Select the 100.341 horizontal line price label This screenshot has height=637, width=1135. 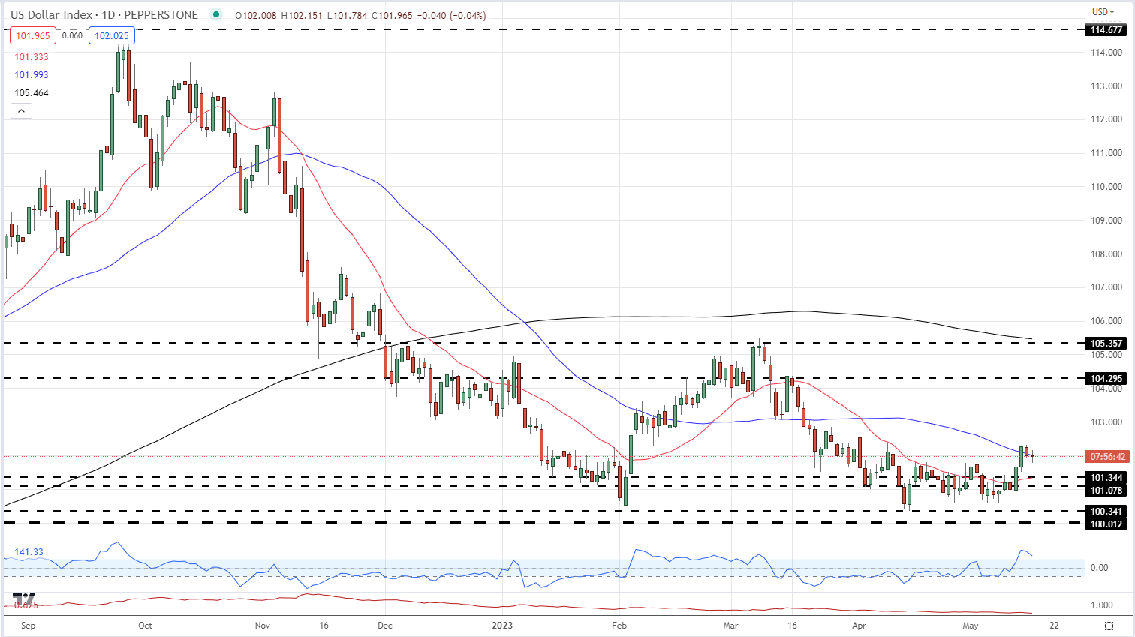1106,512
